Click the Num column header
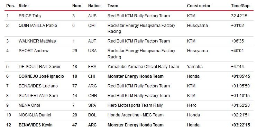The image size is (257, 133). 77,6
